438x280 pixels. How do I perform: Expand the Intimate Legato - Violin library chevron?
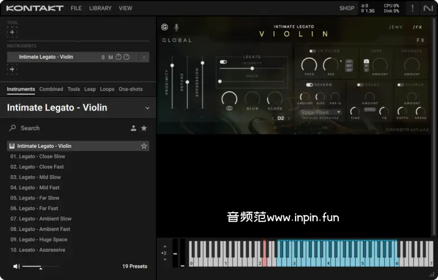click(x=147, y=108)
